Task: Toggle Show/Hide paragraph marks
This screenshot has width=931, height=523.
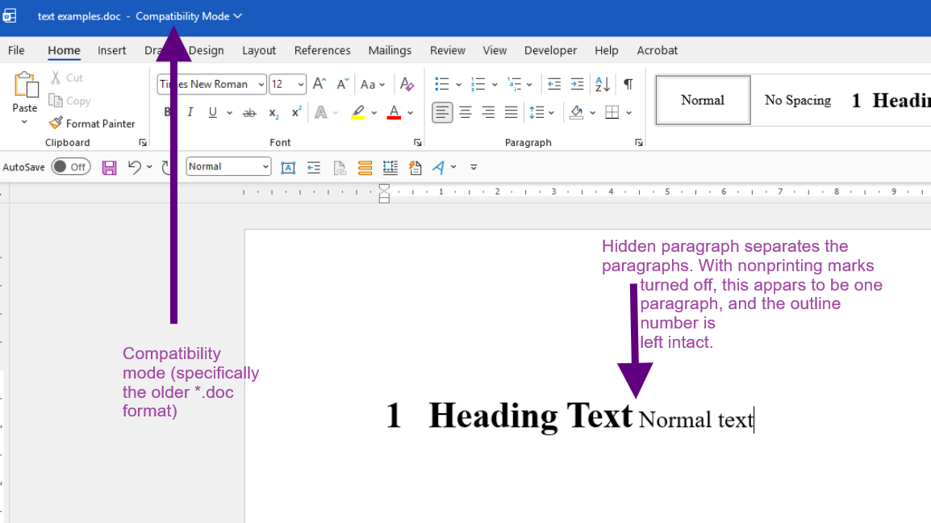Action: (628, 84)
